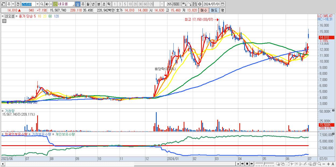This screenshot has width=336, height=167.
Task: Click the minus zoom-out icon at bottom
Action: (x=324, y=164)
